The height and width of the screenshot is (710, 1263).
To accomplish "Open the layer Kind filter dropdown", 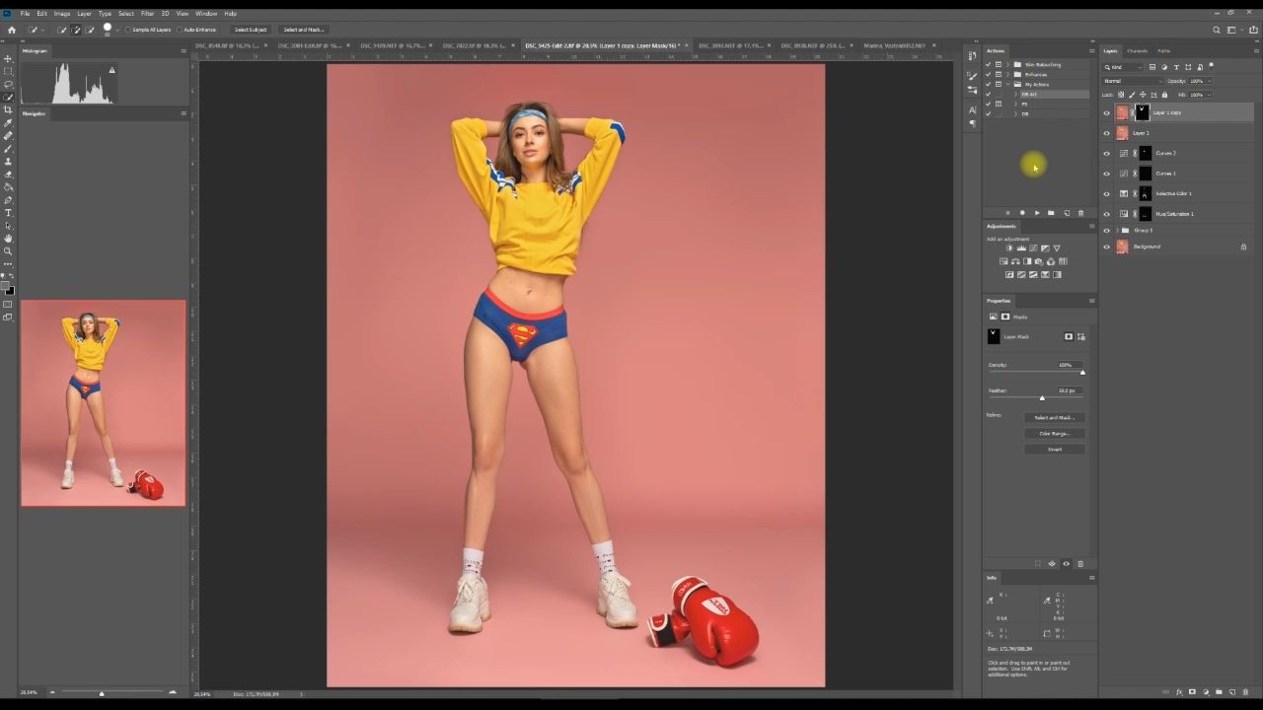I will pos(1123,67).
